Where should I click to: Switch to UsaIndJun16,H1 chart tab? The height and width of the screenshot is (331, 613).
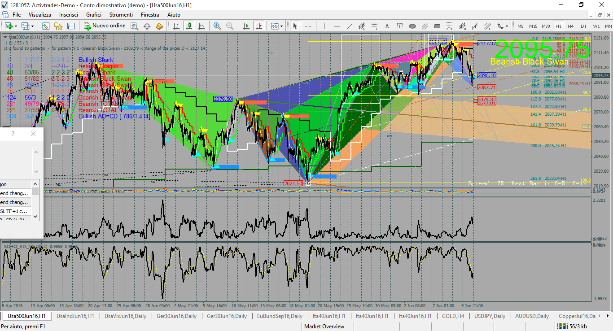[x=75, y=316]
